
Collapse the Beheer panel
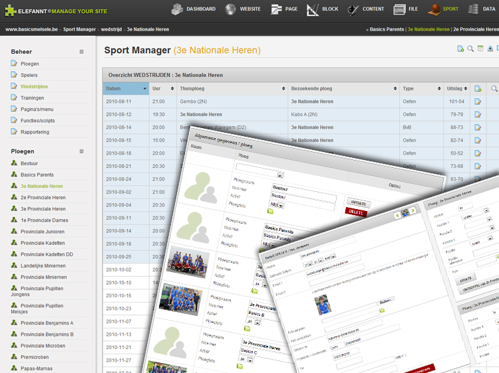click(81, 52)
